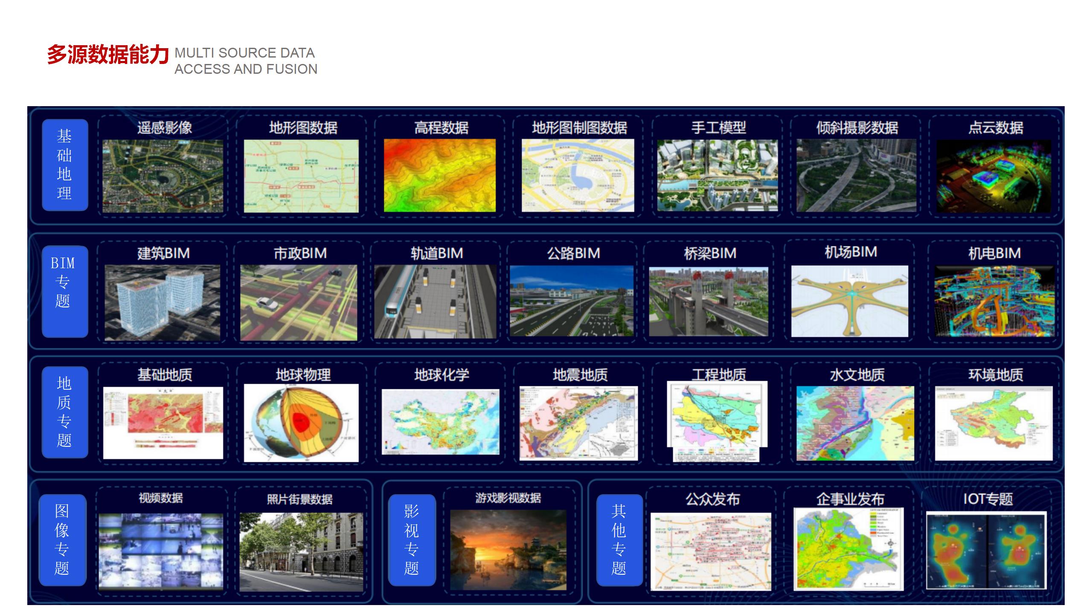Open the 高程数据 elevation map thumbnail
The image size is (1092, 614).
click(439, 175)
